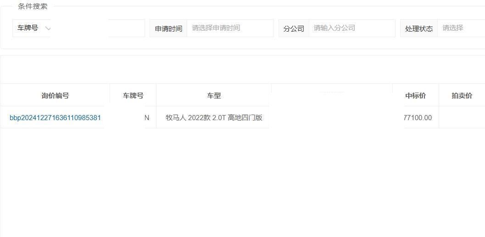Viewport: 485px width, 237px height.
Task: Click the 处理状态 filter label
Action: click(x=418, y=28)
